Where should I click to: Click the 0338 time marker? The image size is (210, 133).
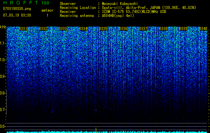pyautogui.click(x=163, y=29)
